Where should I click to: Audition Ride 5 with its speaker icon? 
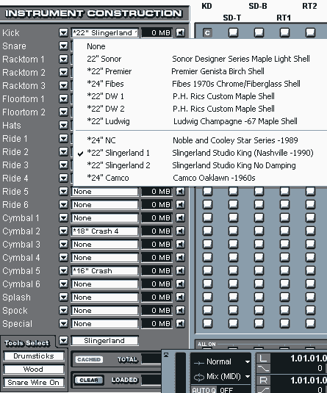point(180,192)
